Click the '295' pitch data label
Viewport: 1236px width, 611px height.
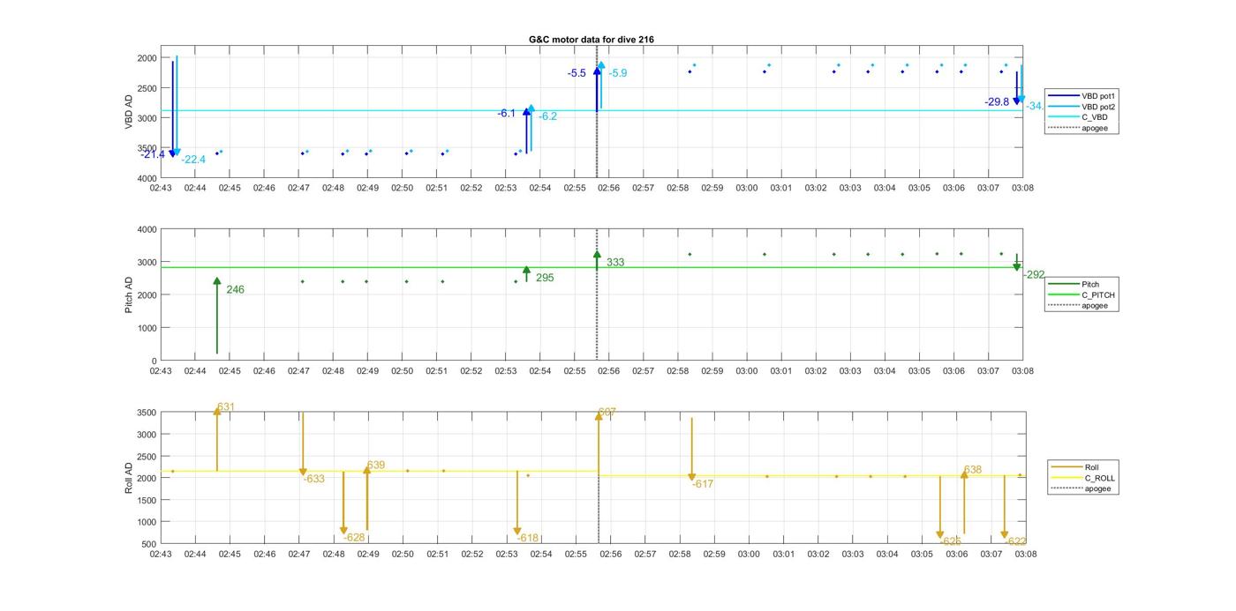point(545,278)
